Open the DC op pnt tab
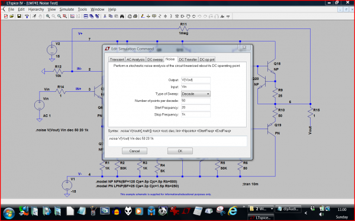Screen dimensions: 355x221 coord(207,60)
